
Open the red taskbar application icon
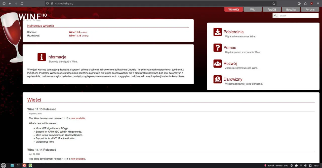[24, 165]
